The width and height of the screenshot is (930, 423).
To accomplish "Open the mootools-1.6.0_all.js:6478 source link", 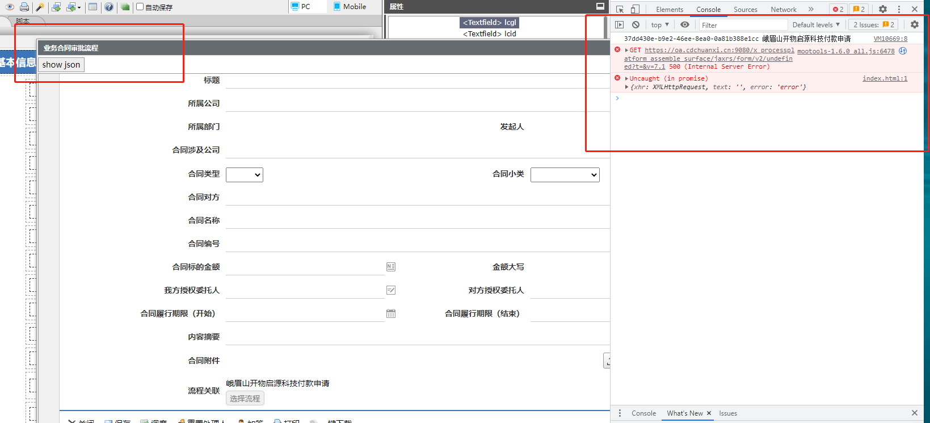I will point(846,51).
